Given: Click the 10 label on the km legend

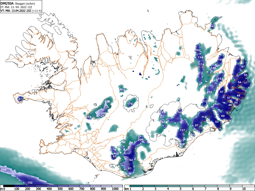Looking at the screenshot, I should click(244, 189).
